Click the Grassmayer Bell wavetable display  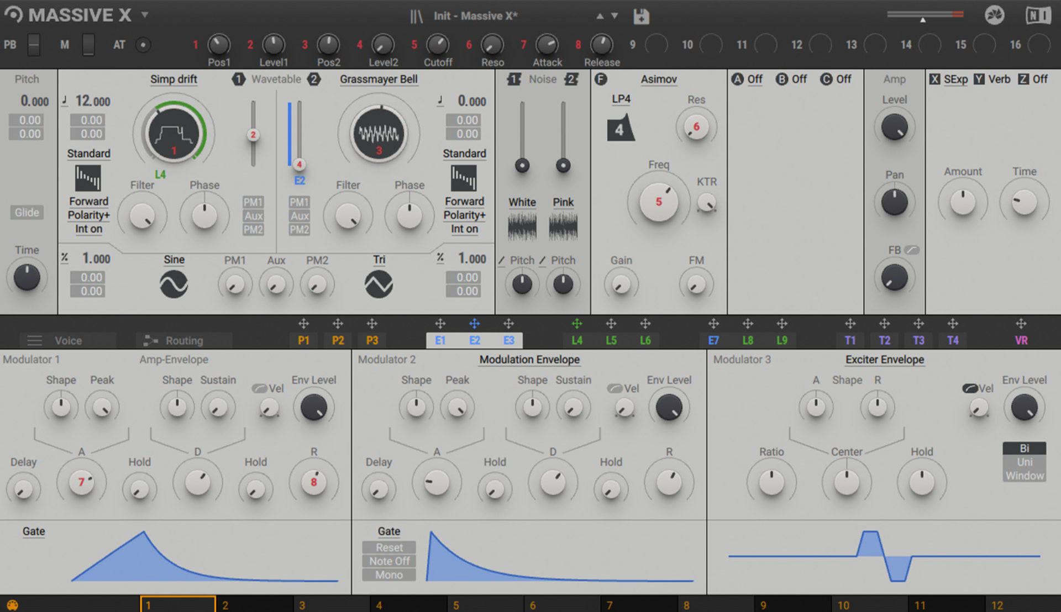click(379, 133)
